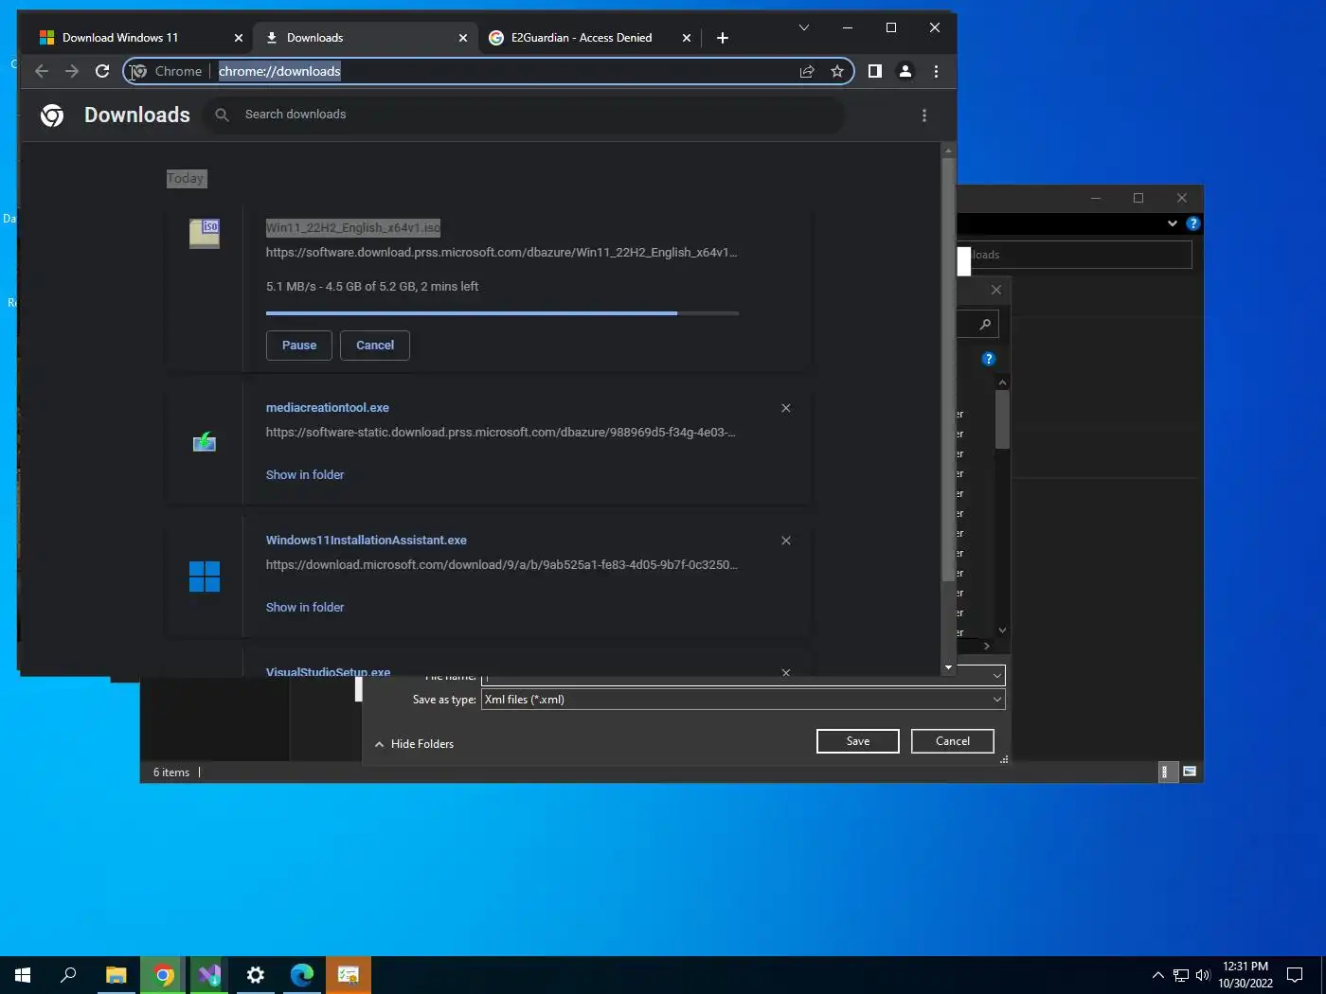Open Windows taskbar search
The width and height of the screenshot is (1326, 994).
point(68,975)
